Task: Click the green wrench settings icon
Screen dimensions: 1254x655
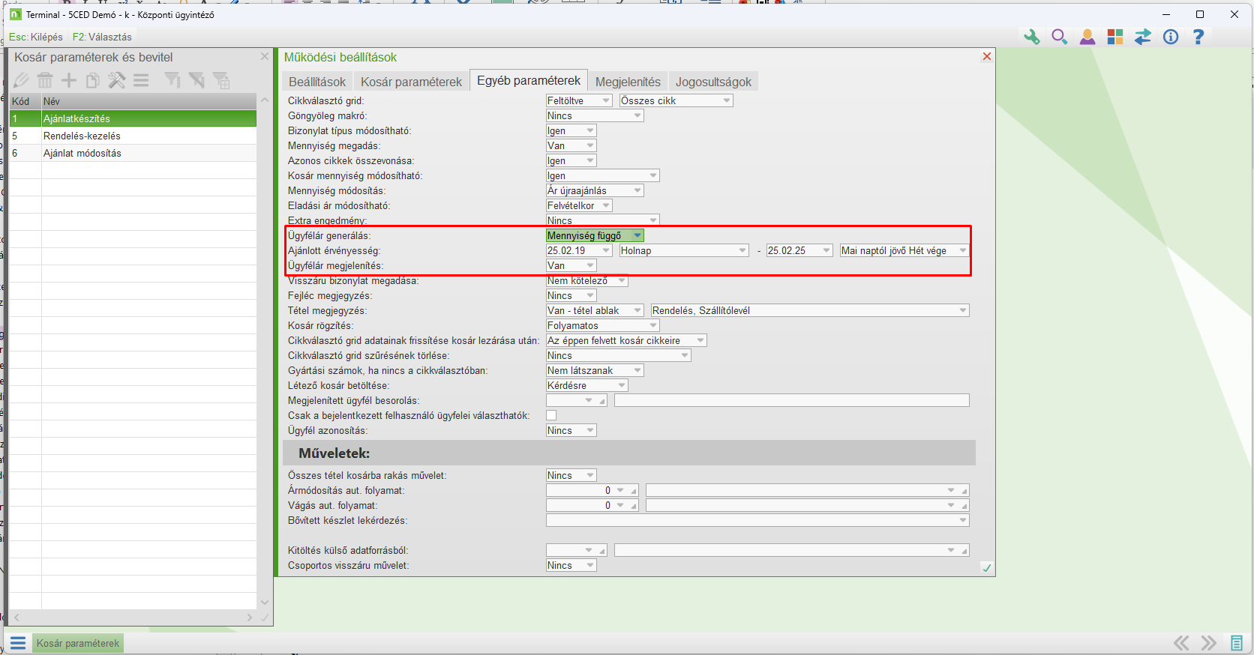Action: pos(1032,37)
